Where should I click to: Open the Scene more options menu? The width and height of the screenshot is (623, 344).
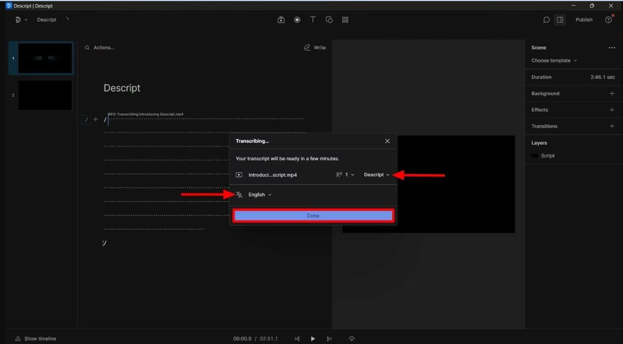coord(612,48)
